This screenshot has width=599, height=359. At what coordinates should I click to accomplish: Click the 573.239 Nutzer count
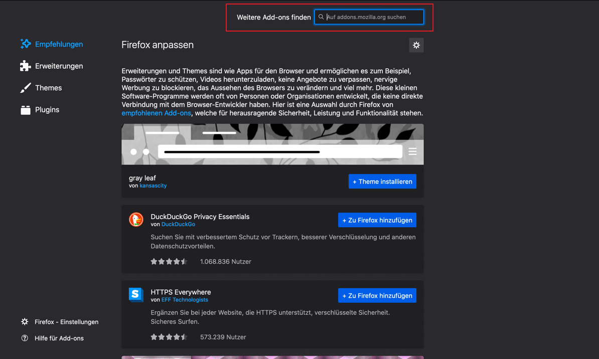[x=223, y=337]
